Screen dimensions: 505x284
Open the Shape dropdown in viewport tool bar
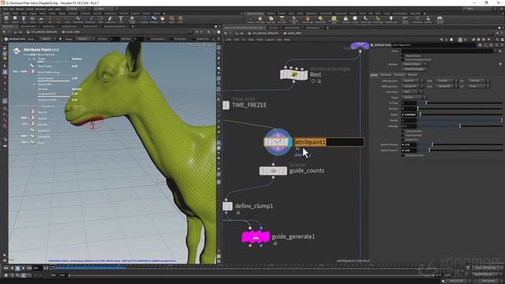point(85,39)
